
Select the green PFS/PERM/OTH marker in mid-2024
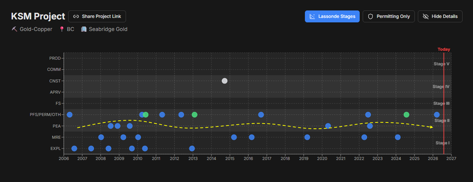(406, 115)
